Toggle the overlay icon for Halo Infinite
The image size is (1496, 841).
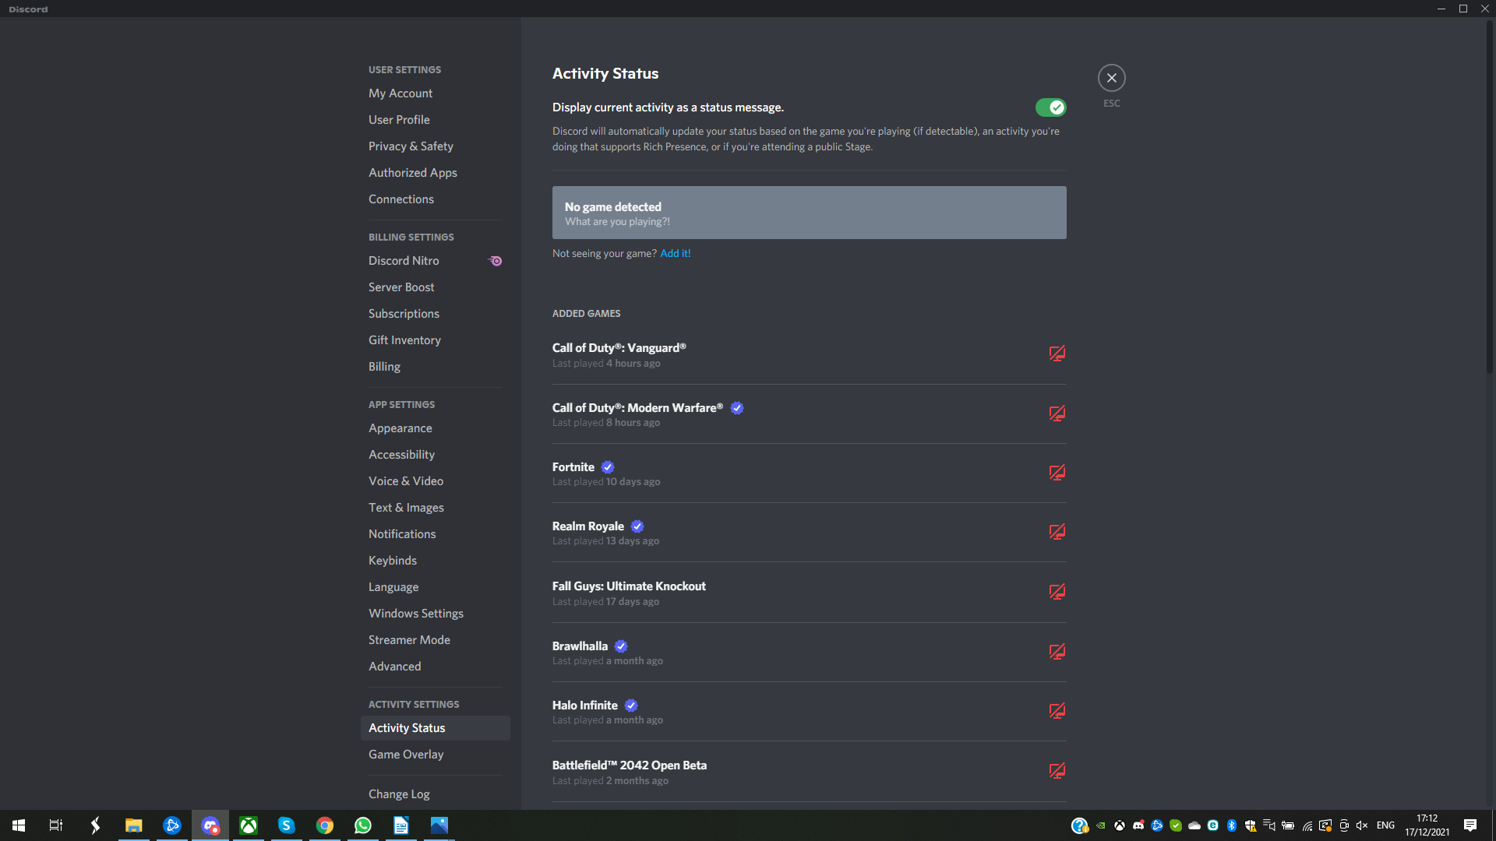coord(1057,711)
